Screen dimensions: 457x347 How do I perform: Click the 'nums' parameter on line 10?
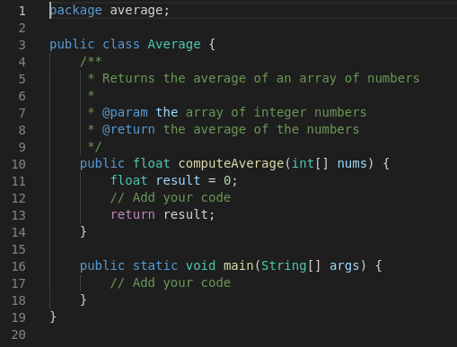[352, 164]
